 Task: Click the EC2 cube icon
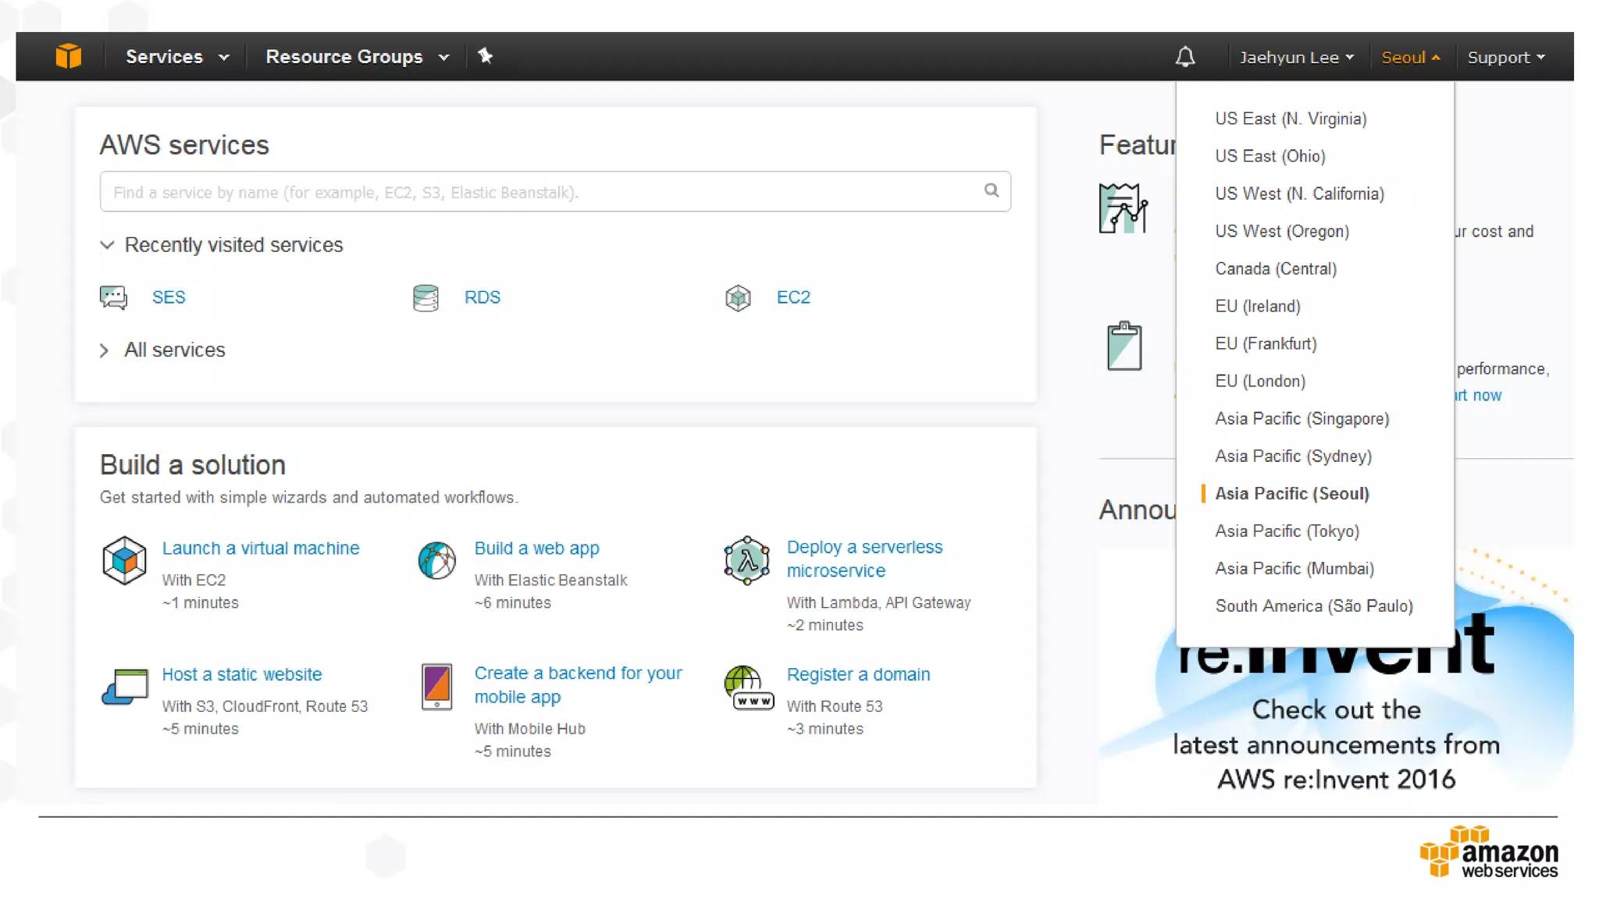point(738,297)
